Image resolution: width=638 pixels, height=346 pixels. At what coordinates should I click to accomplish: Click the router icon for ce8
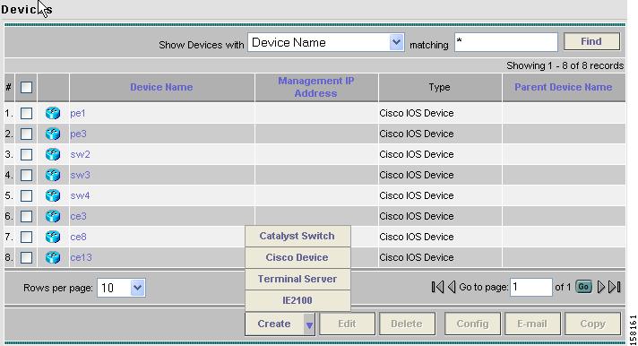click(x=53, y=237)
